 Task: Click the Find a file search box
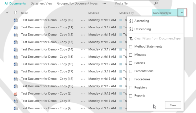(133, 3)
